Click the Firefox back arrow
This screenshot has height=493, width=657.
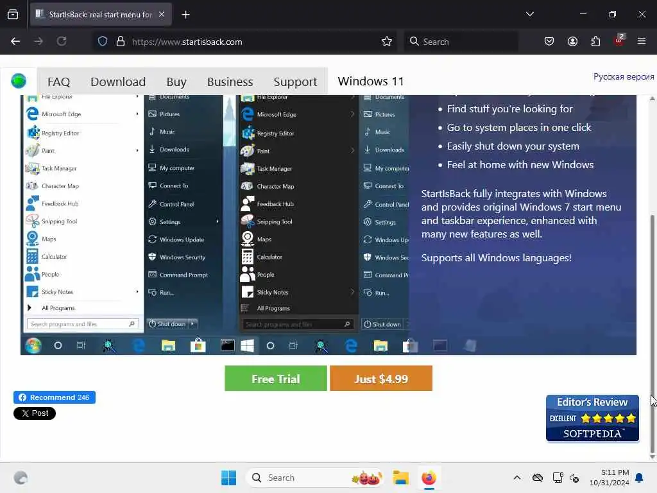pos(15,42)
